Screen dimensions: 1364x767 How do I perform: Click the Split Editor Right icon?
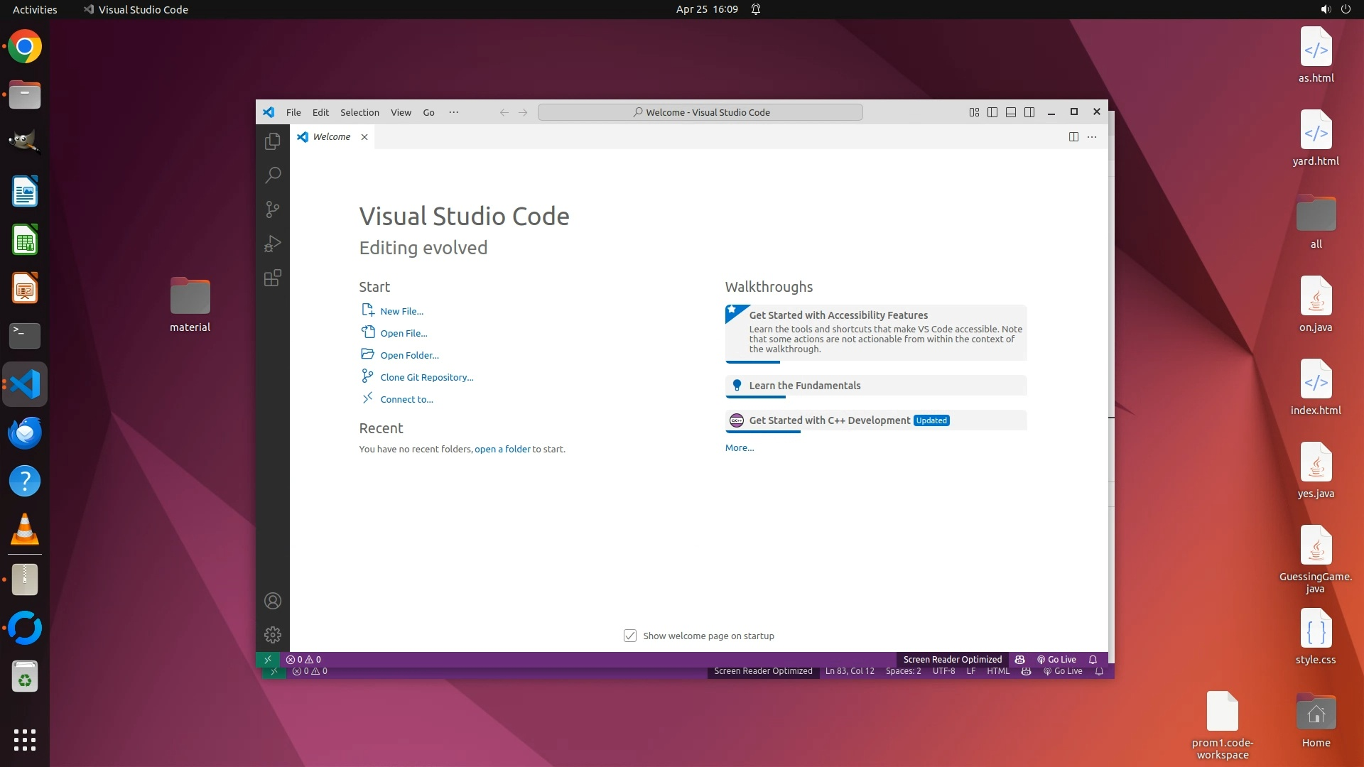1073,137
